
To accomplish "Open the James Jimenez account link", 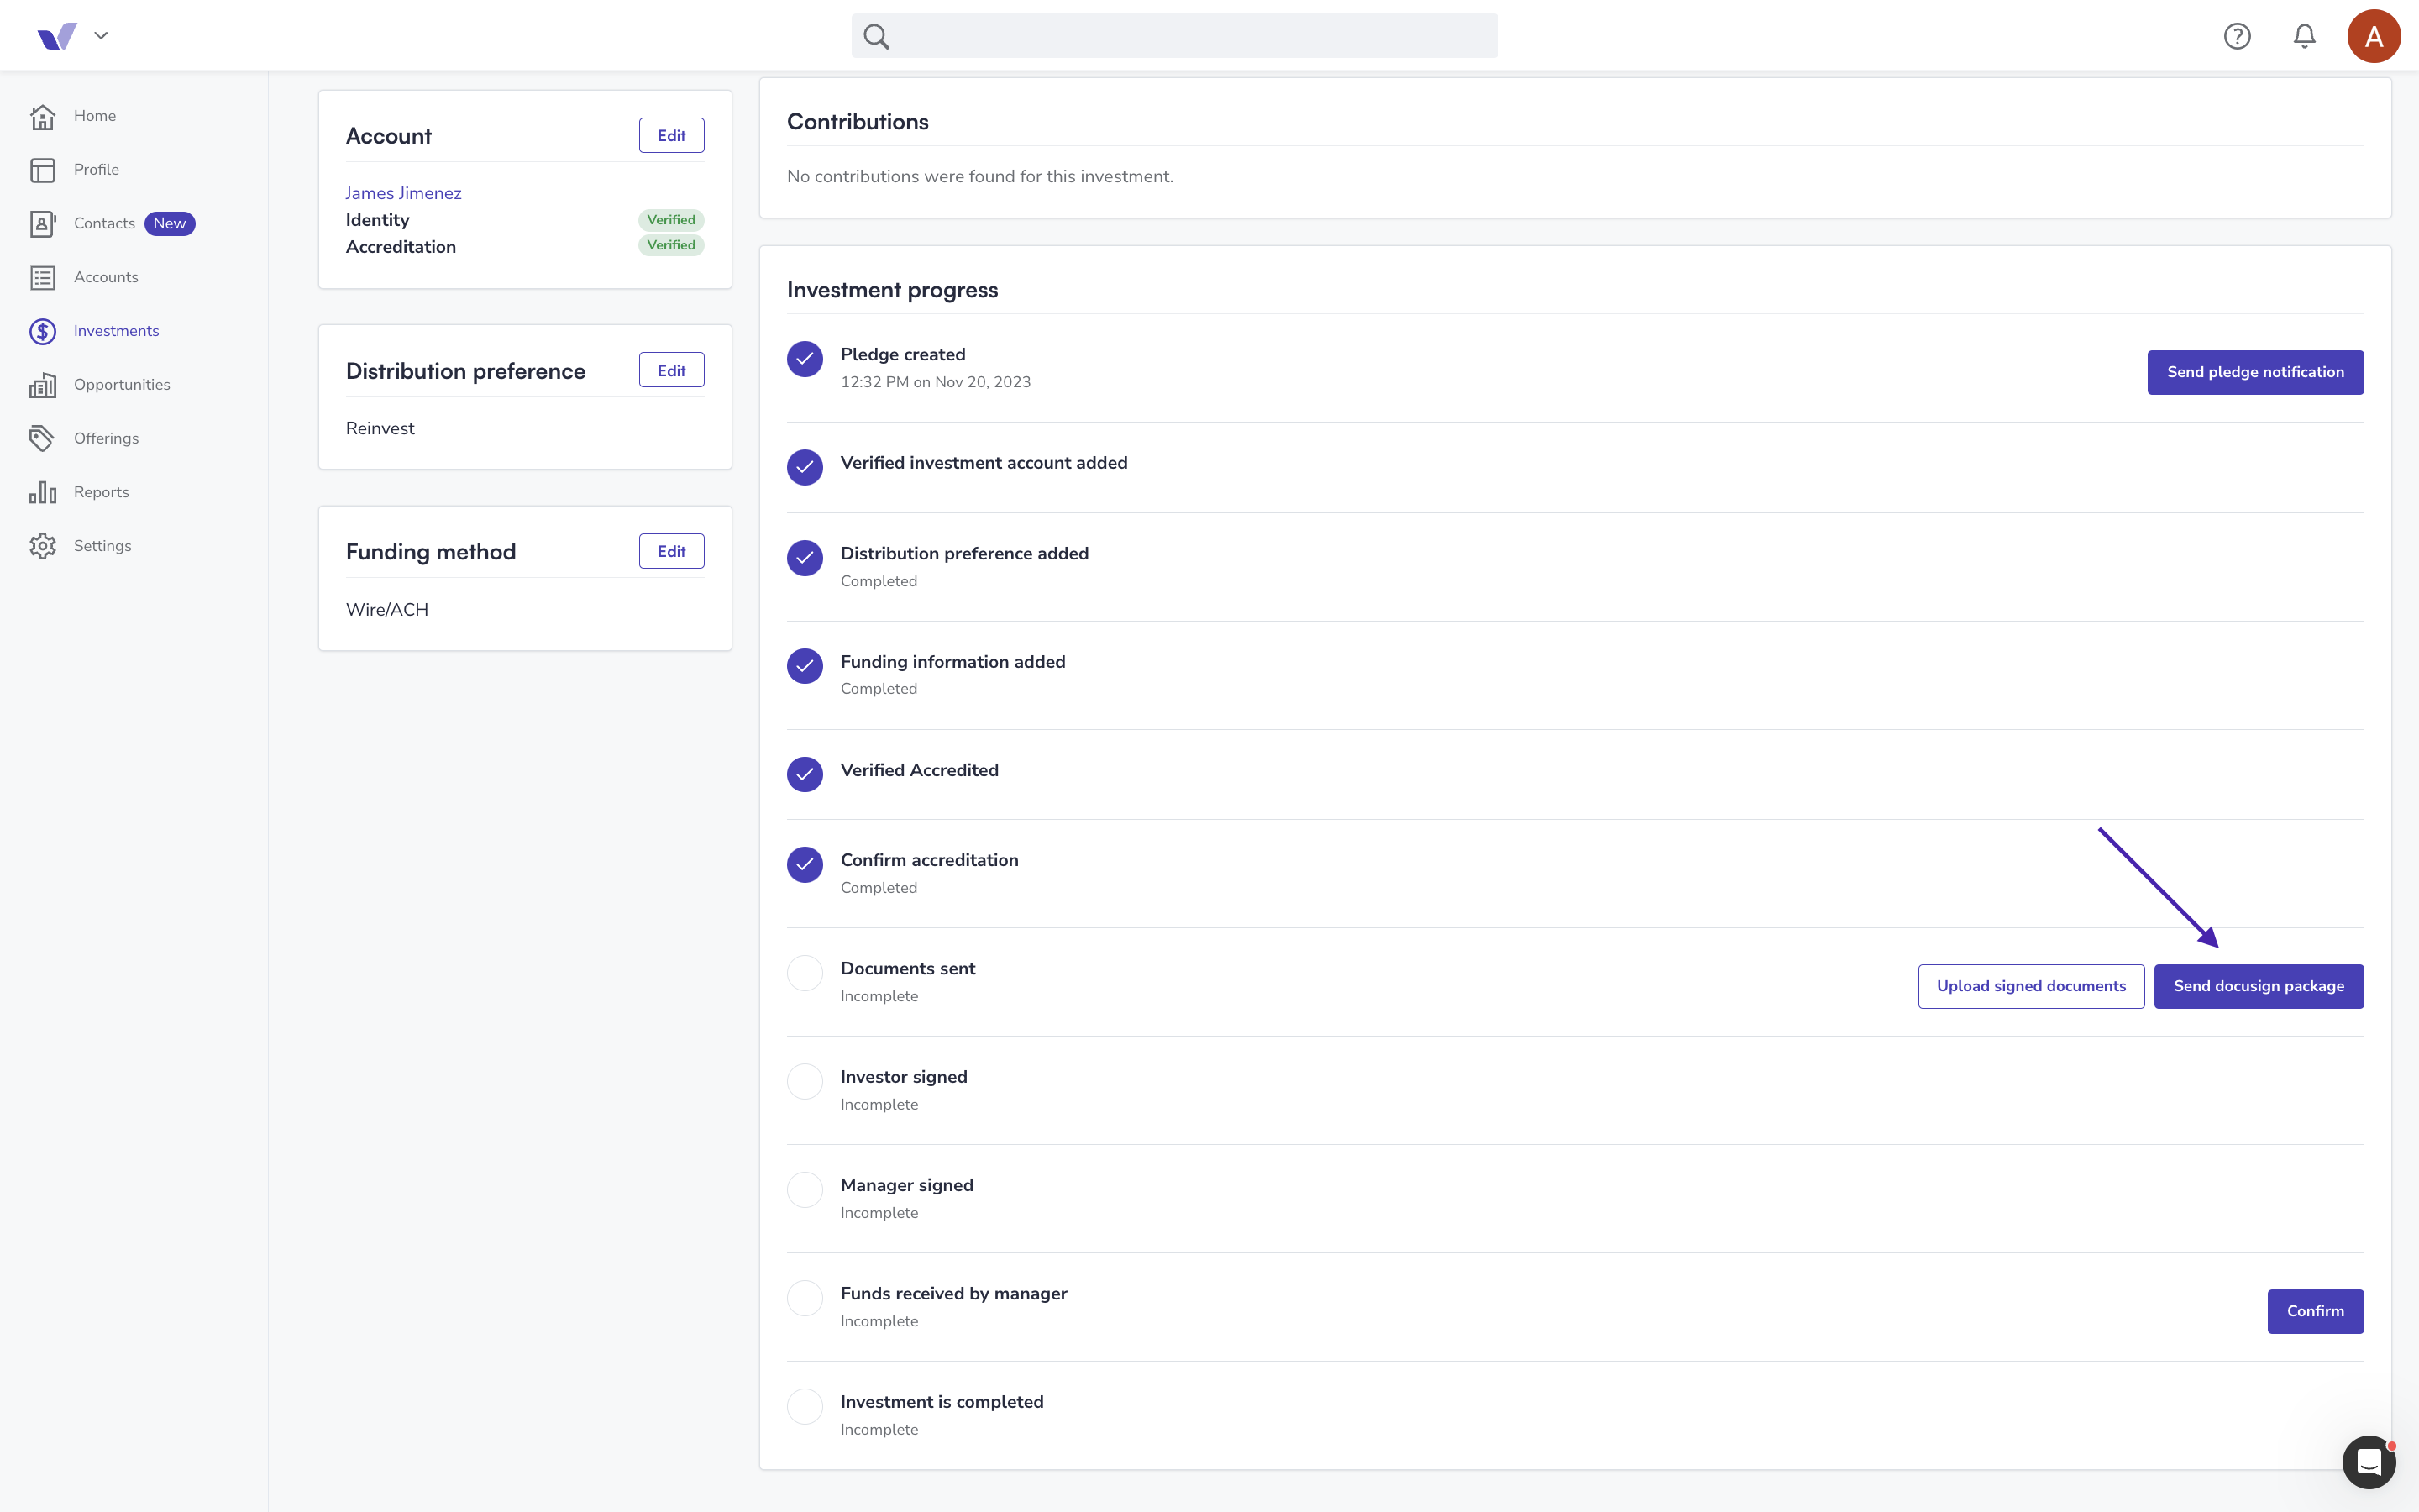I will [x=403, y=194].
